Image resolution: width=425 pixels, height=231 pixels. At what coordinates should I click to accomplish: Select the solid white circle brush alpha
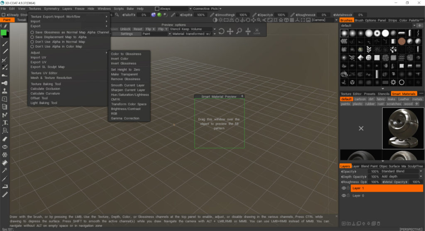point(385,33)
